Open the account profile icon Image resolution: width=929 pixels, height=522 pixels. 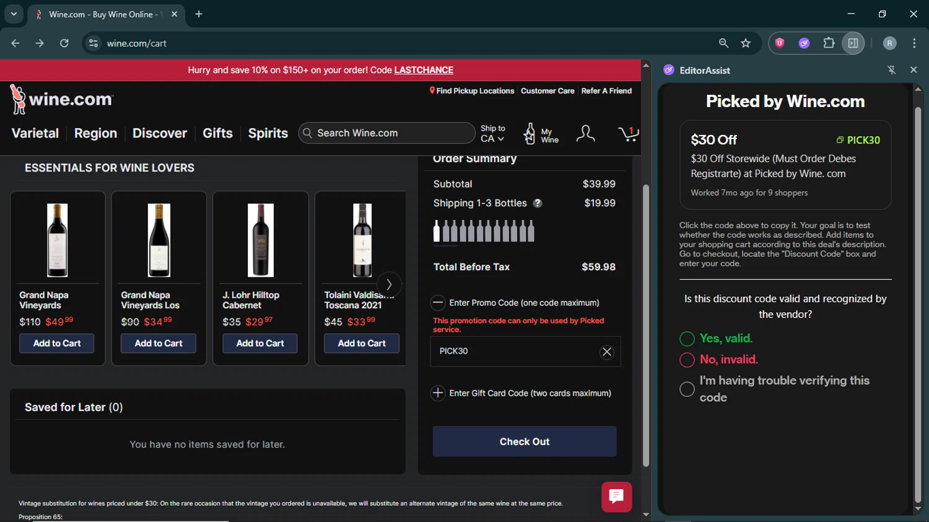pyautogui.click(x=585, y=134)
